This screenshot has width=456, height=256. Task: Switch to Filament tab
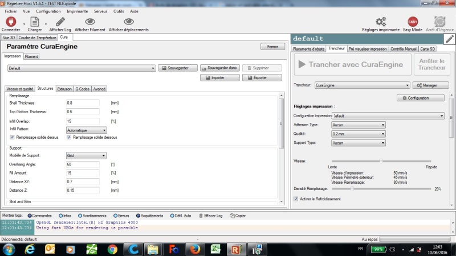coord(31,56)
